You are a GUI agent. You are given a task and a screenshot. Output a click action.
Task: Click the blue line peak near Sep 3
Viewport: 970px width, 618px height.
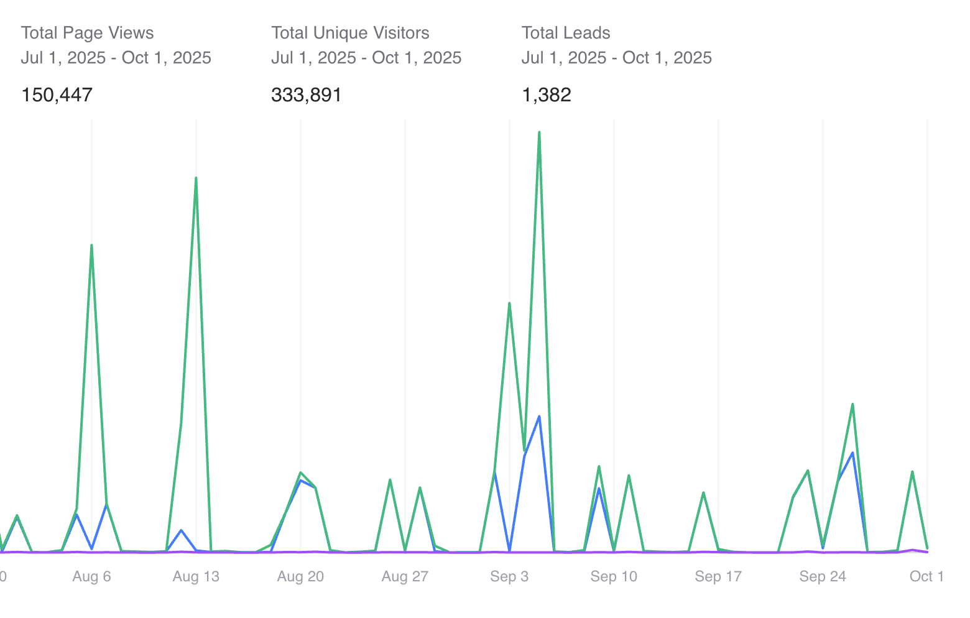[x=538, y=417]
